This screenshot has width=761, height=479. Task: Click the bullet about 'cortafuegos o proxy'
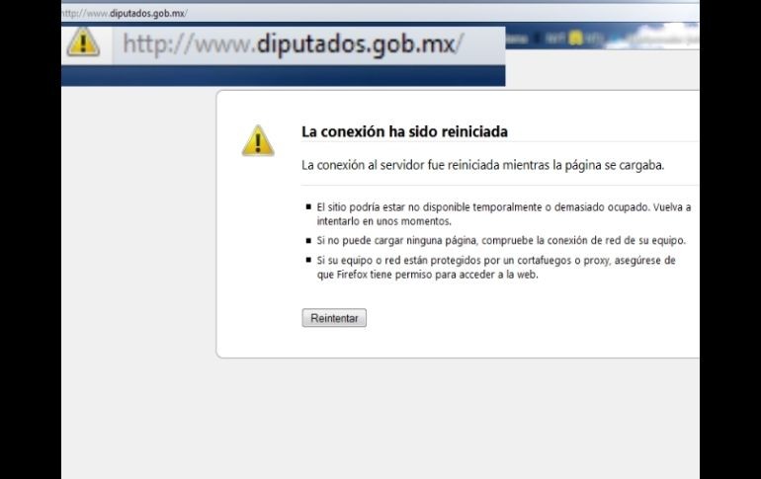coord(496,260)
